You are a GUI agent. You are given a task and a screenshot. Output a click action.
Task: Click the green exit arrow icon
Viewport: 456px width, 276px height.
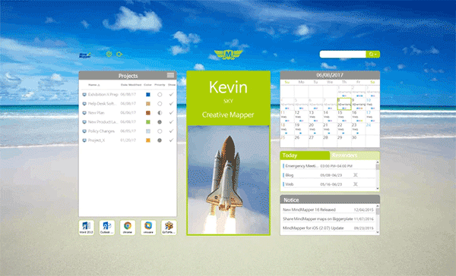[x=119, y=54]
